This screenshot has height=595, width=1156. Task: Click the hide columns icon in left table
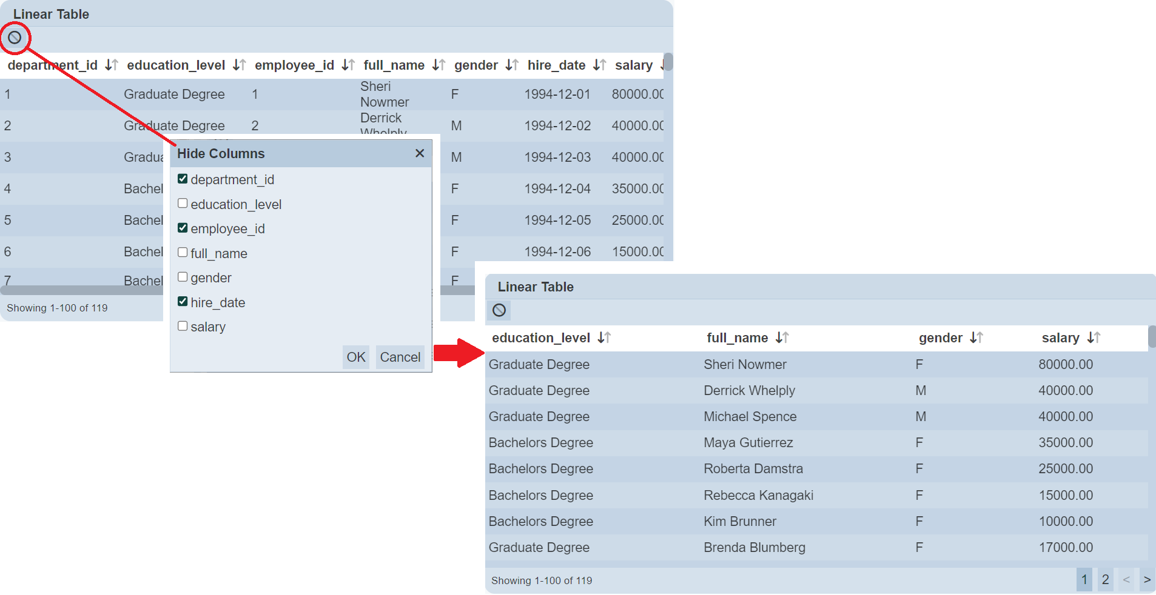point(15,38)
